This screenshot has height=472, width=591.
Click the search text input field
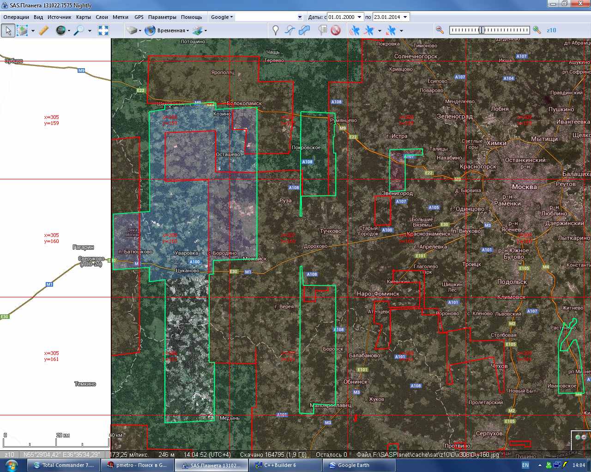(265, 17)
